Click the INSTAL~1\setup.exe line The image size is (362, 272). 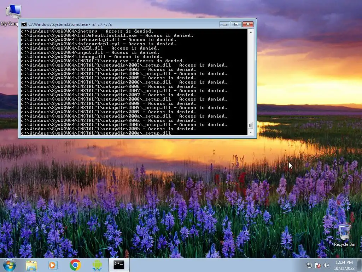point(103,61)
